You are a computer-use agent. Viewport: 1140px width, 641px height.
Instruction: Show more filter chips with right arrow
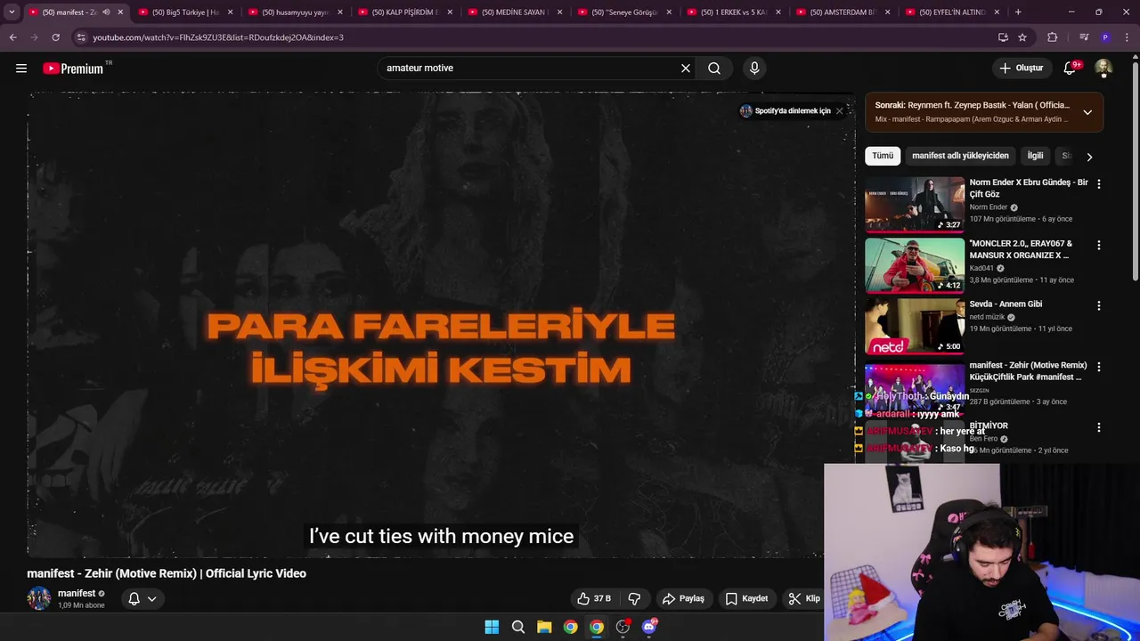click(x=1089, y=157)
